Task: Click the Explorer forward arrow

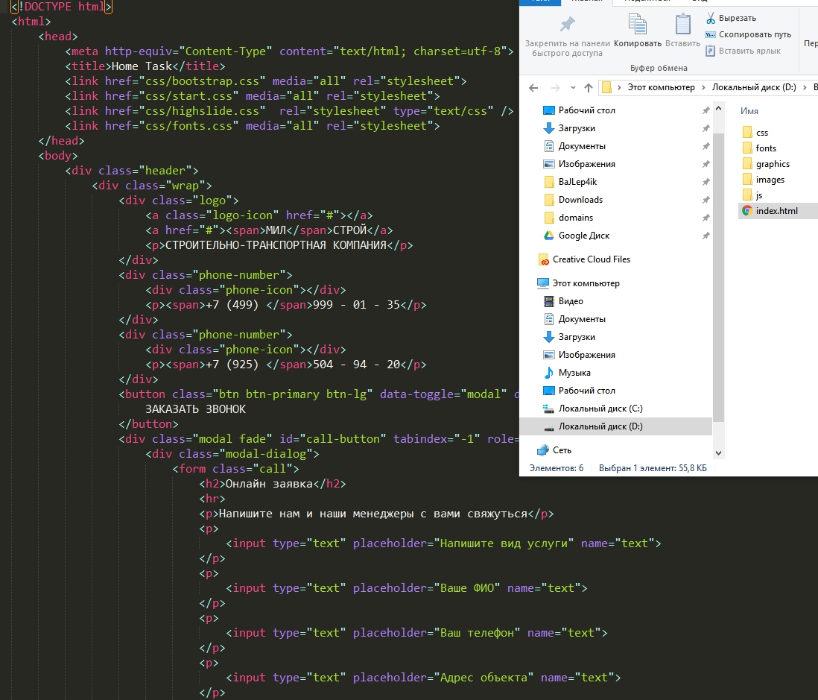Action: coord(556,88)
